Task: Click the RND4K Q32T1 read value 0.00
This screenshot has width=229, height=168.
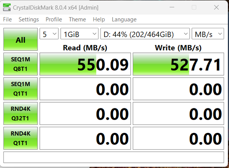Action: 85,113
